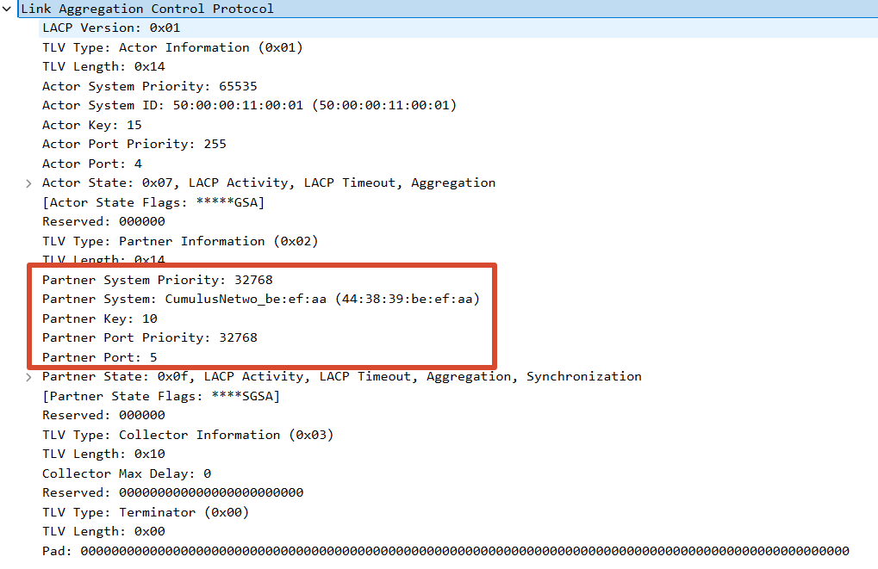
Task: Select Actor Port Priority: 255 row
Action: (x=134, y=144)
